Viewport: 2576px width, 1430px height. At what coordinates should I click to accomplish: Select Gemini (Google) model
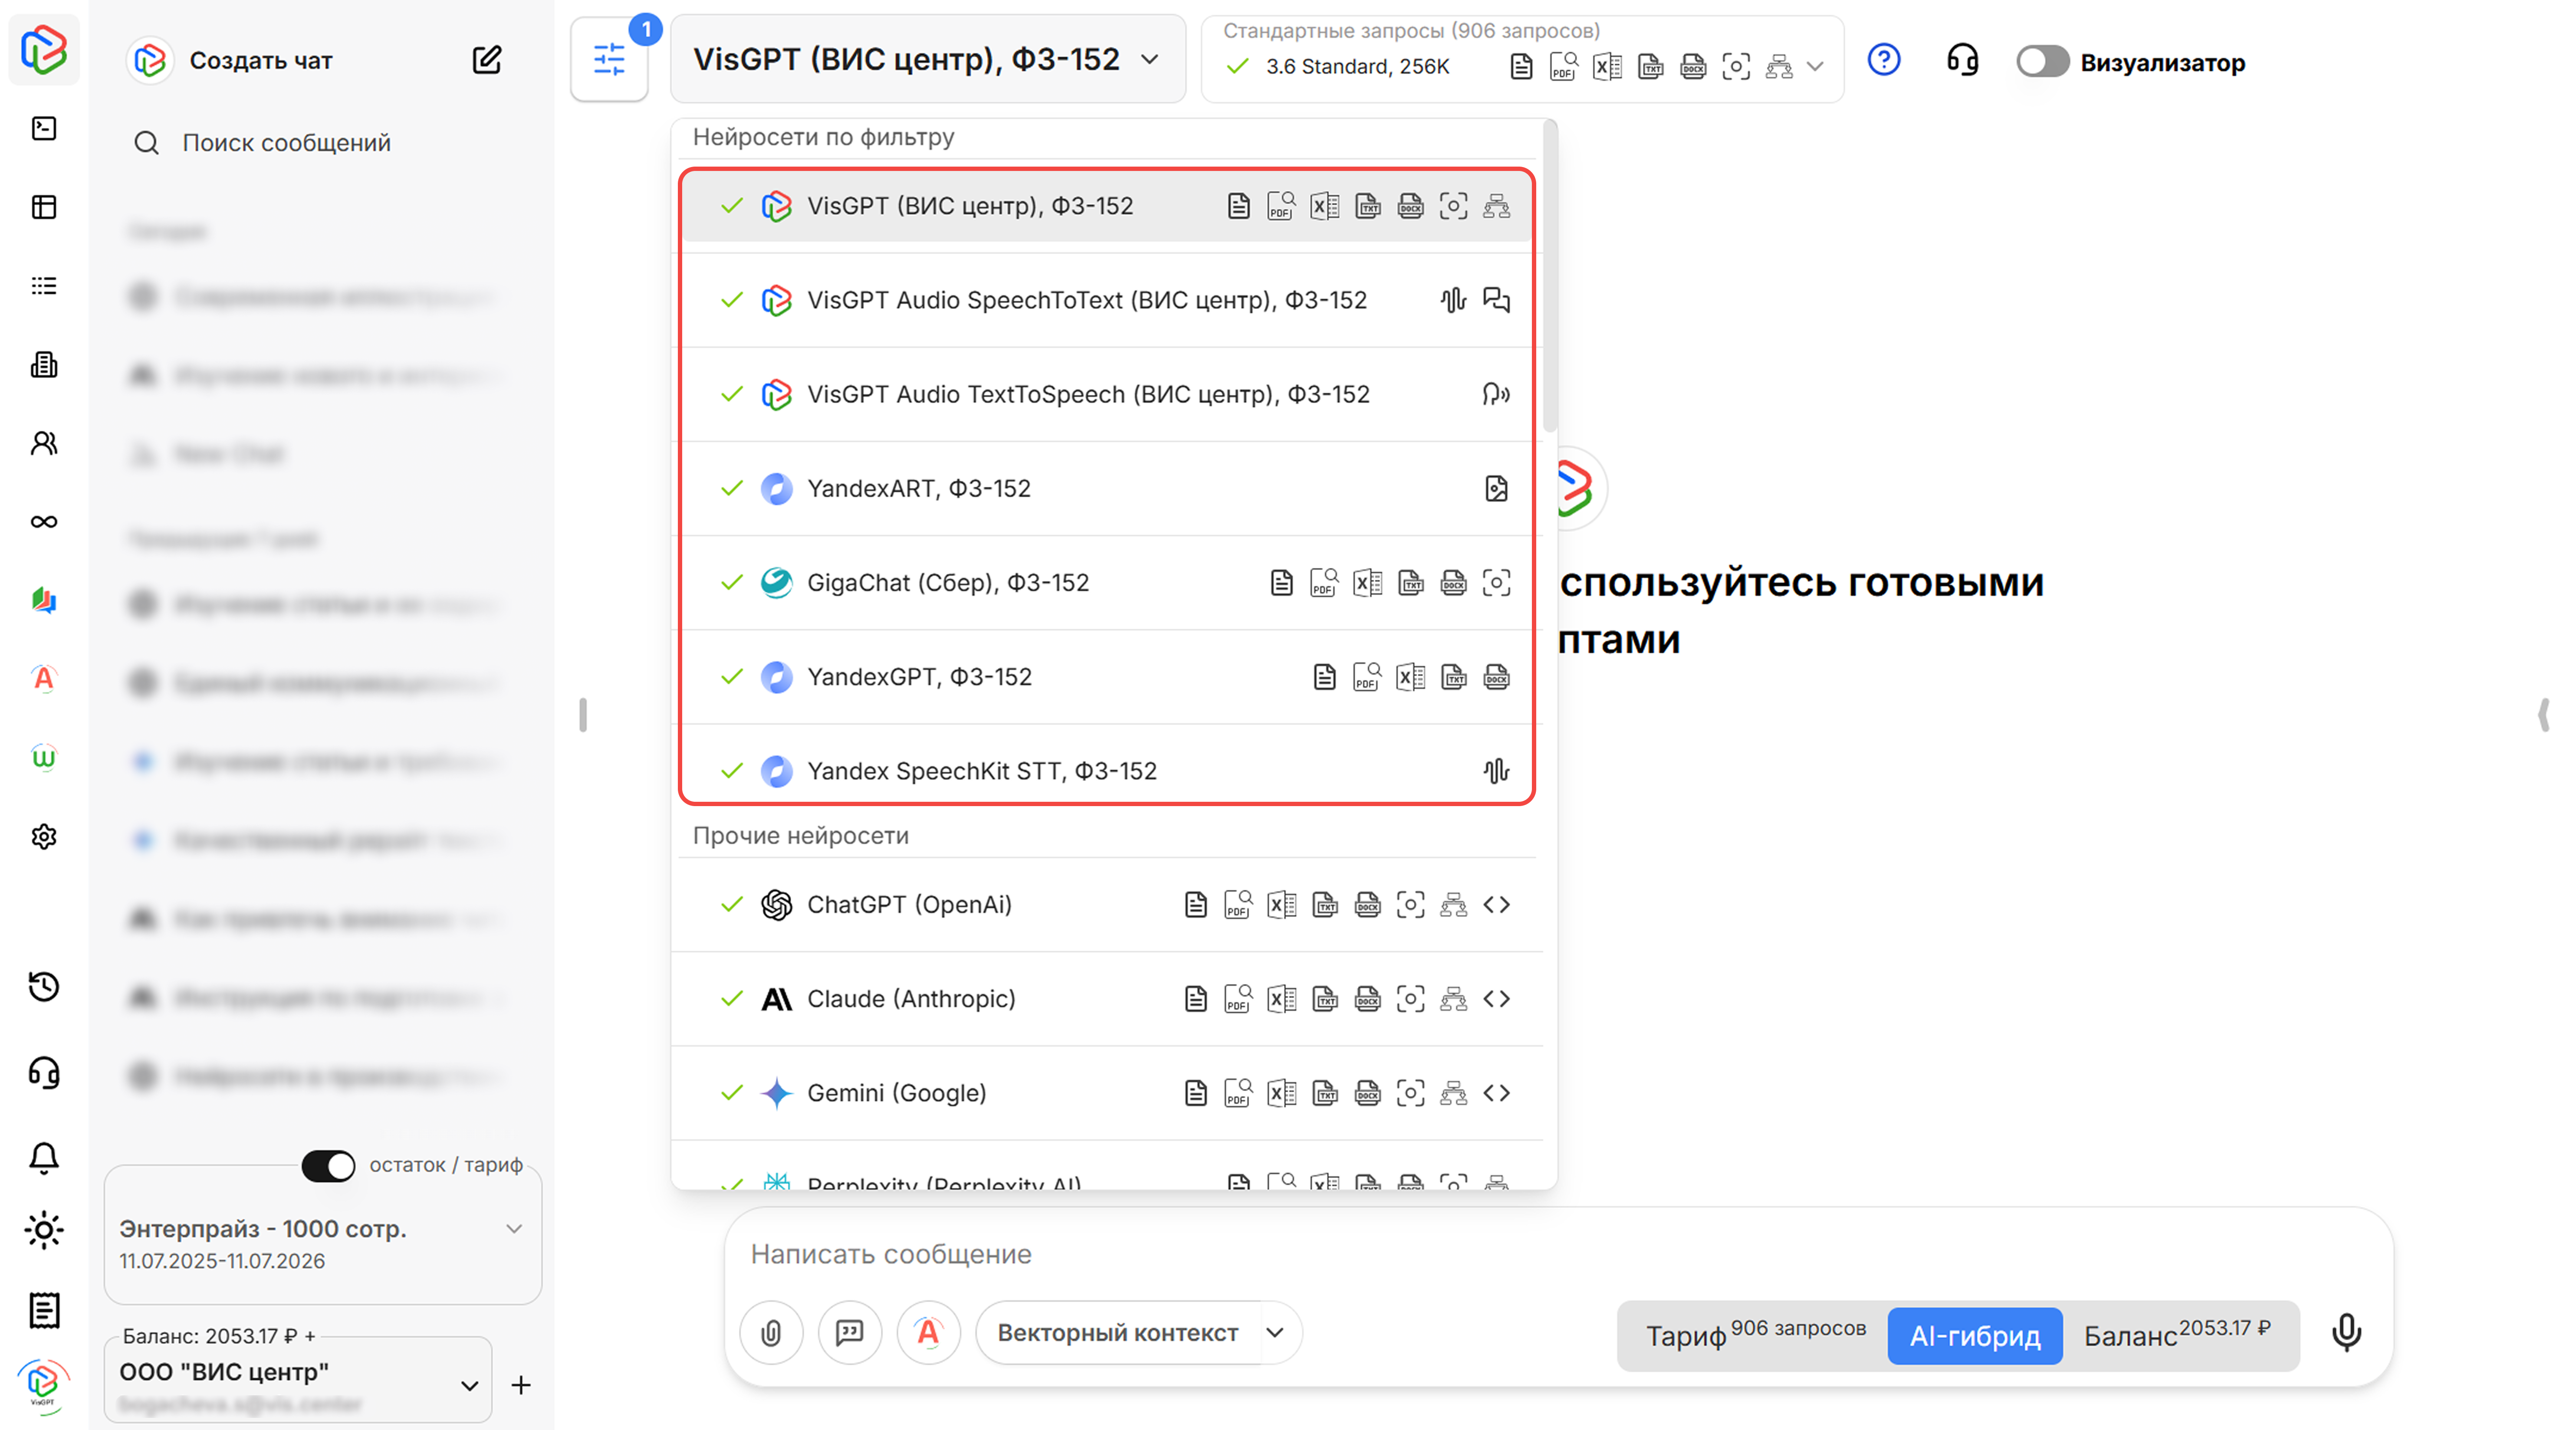[1107, 1093]
